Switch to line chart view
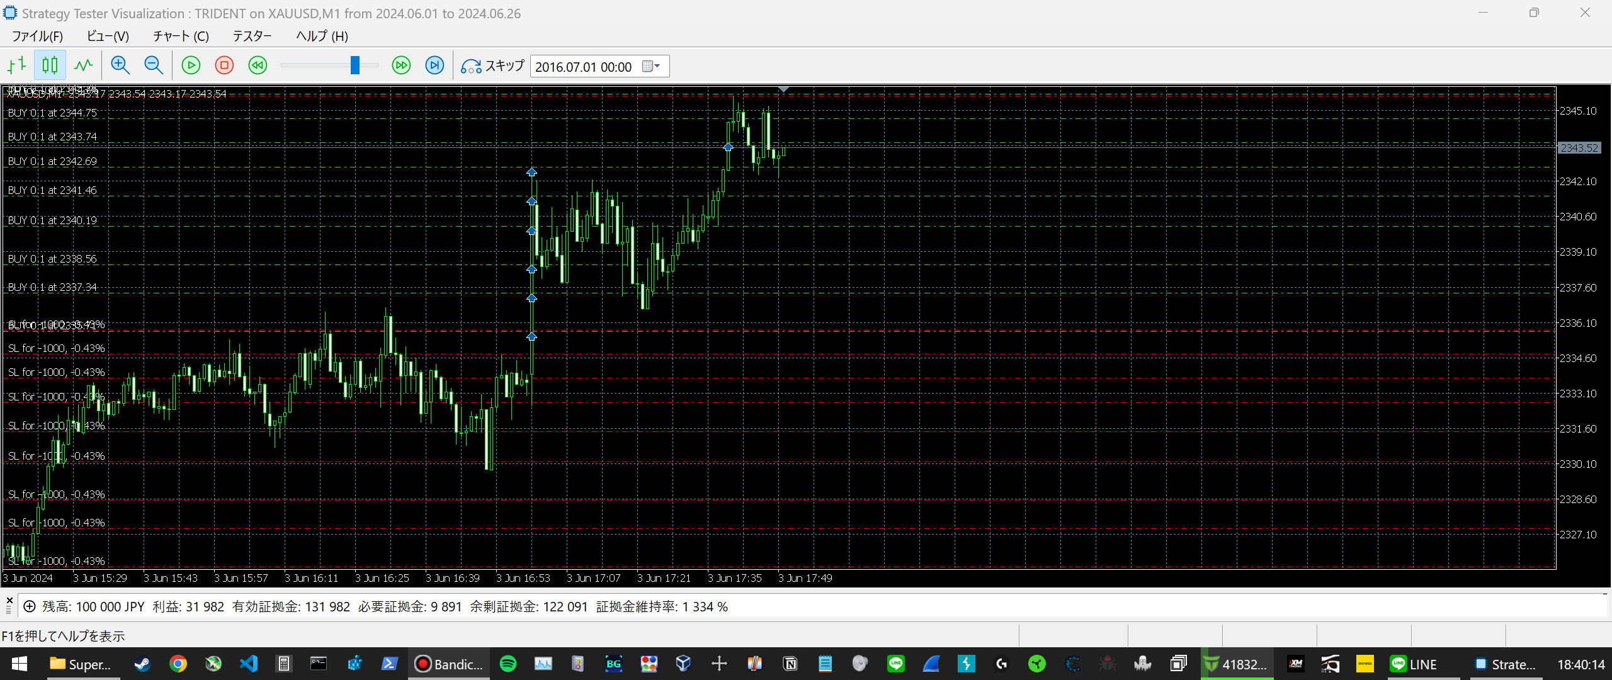The image size is (1612, 680). click(83, 65)
